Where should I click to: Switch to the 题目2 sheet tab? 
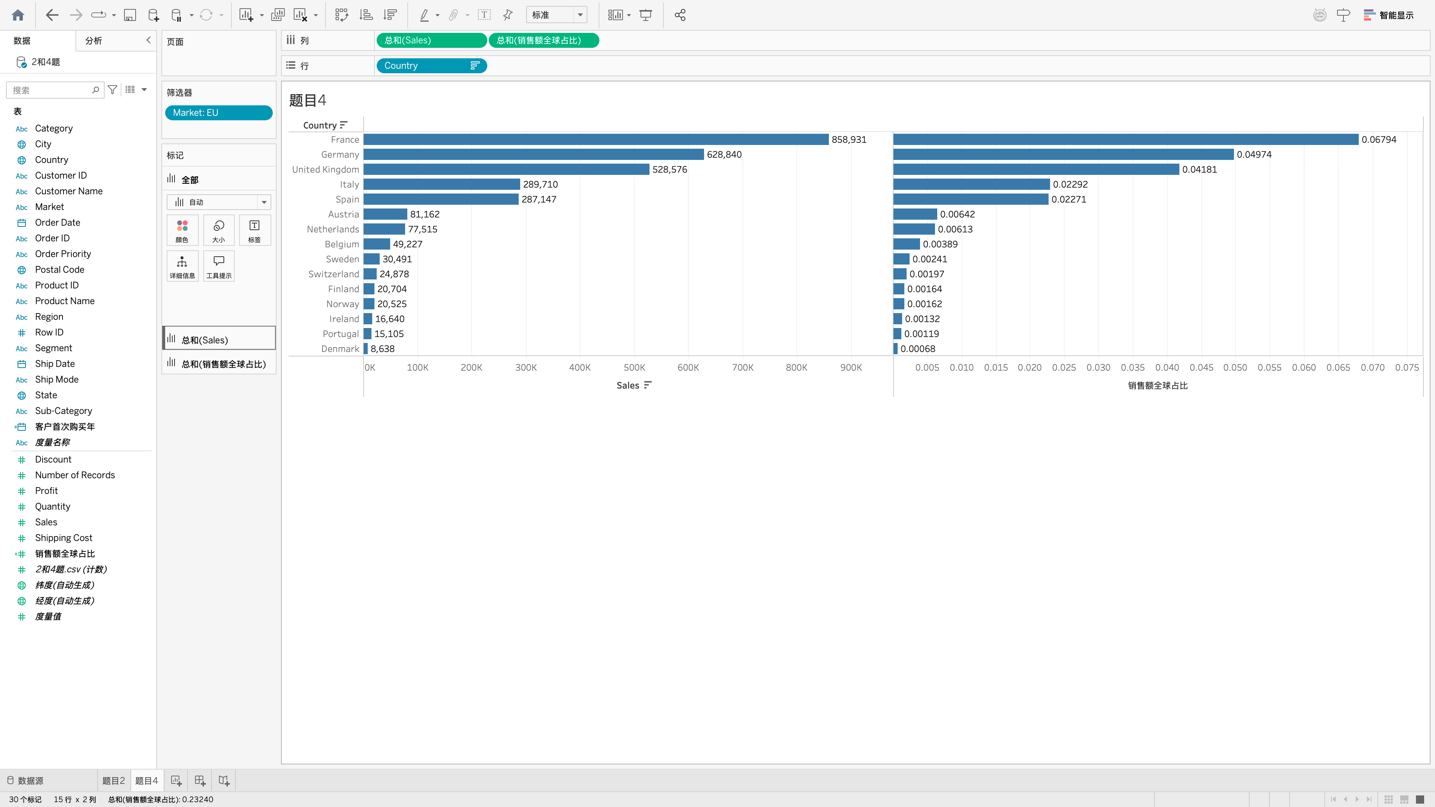[x=114, y=781]
